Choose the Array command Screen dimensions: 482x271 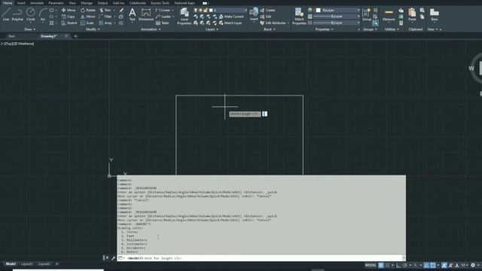(x=105, y=23)
